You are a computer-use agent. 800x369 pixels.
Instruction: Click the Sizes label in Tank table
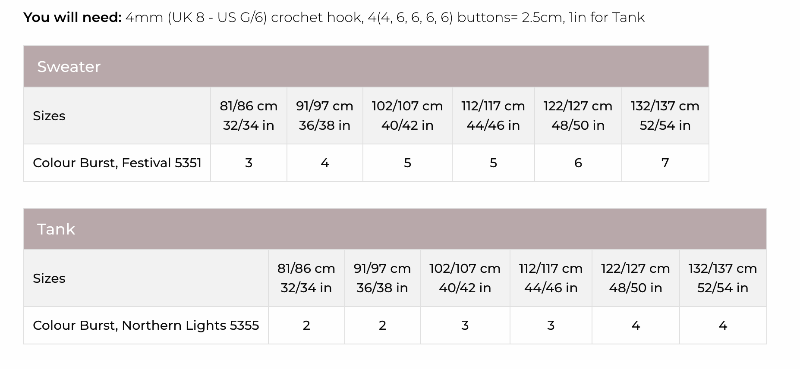pos(49,278)
